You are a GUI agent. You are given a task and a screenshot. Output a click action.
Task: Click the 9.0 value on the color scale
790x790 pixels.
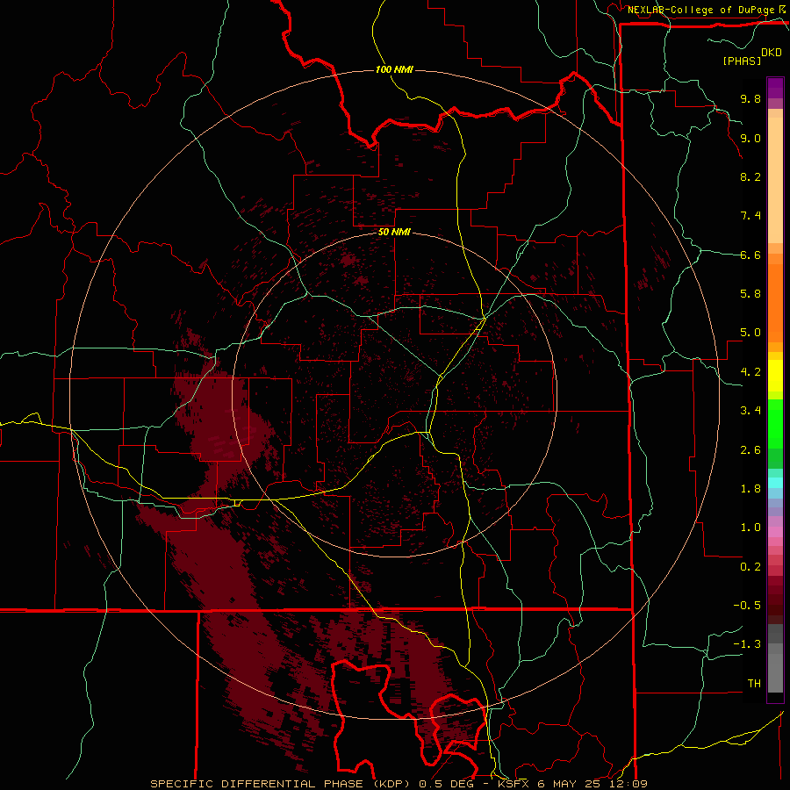tap(750, 138)
